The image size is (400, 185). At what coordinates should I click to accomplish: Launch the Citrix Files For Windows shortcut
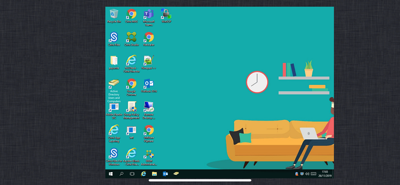(x=114, y=157)
